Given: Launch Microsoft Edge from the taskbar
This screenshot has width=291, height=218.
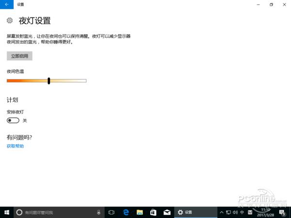Looking at the screenshot, I should click(126, 212).
